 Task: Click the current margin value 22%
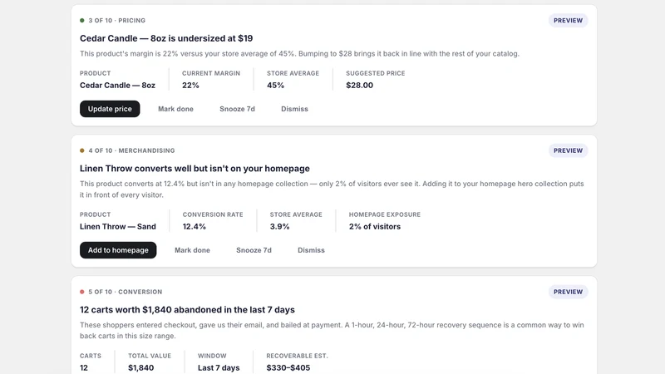(190, 86)
